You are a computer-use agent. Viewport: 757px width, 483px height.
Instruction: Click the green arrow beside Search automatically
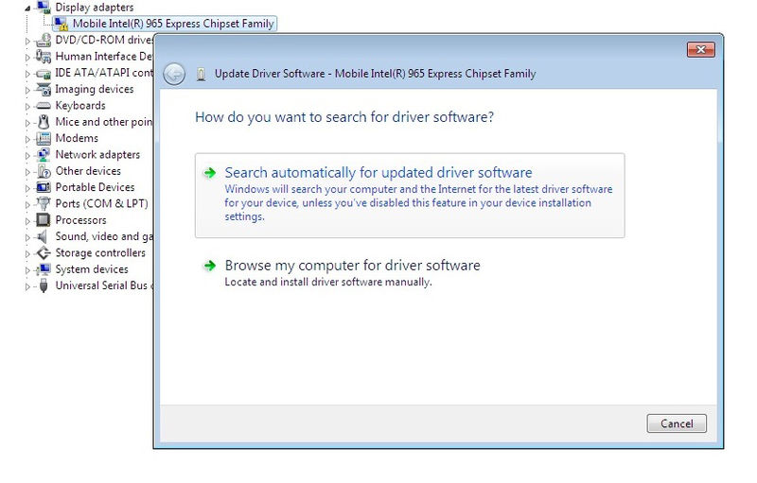coord(209,173)
